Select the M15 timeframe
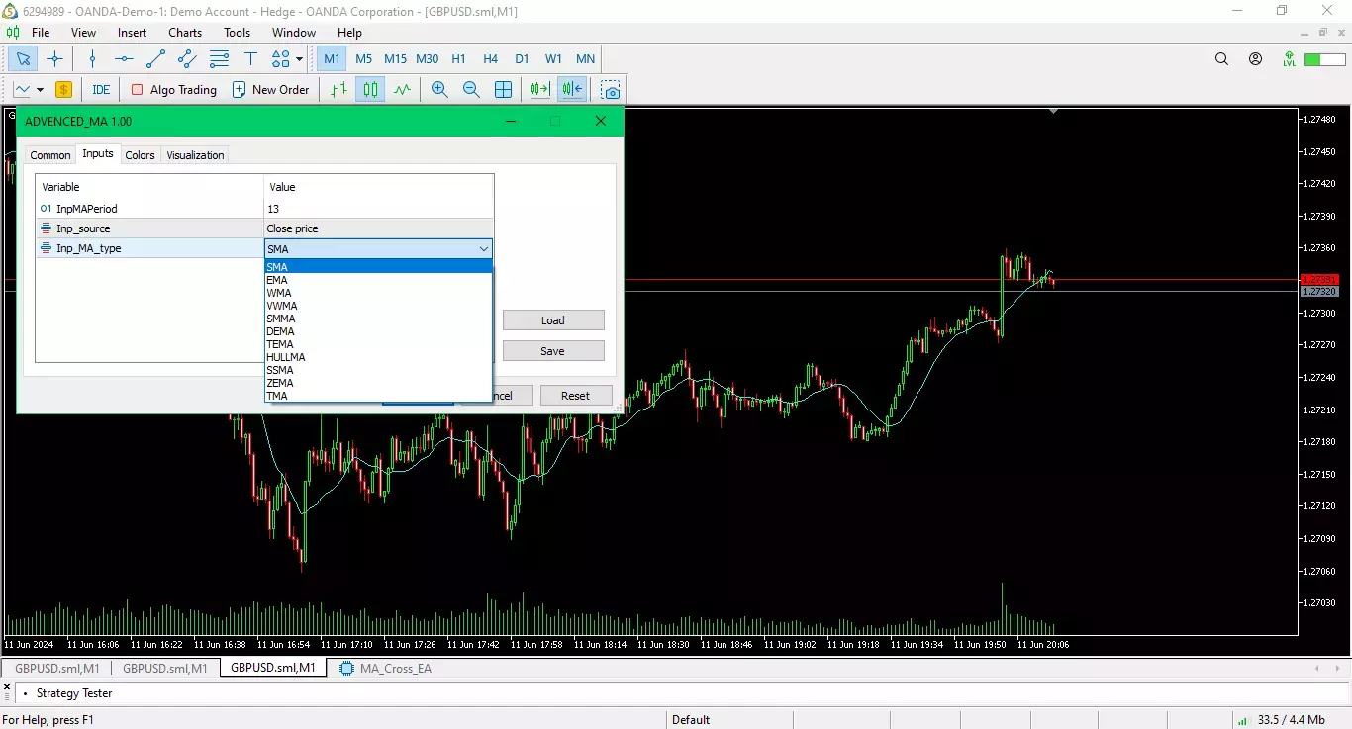 (395, 59)
